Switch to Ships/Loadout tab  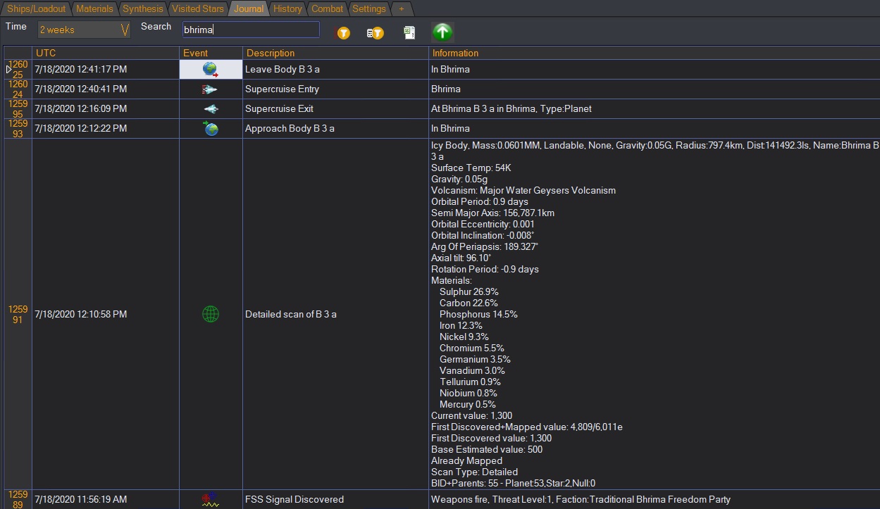[x=37, y=9]
